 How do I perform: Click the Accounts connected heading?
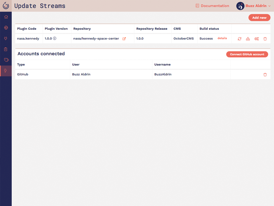[41, 54]
